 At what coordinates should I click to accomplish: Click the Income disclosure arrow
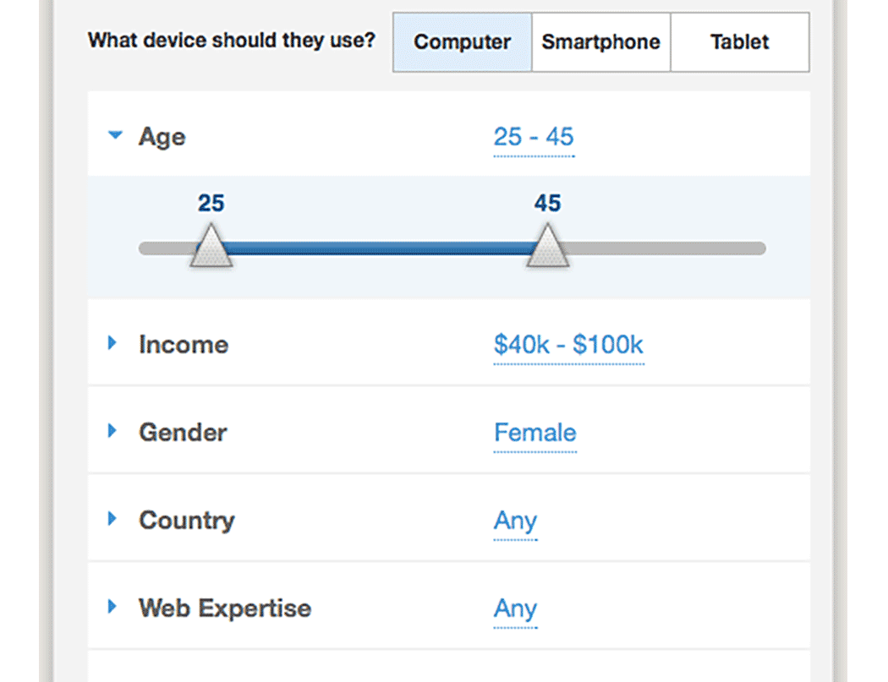[113, 343]
